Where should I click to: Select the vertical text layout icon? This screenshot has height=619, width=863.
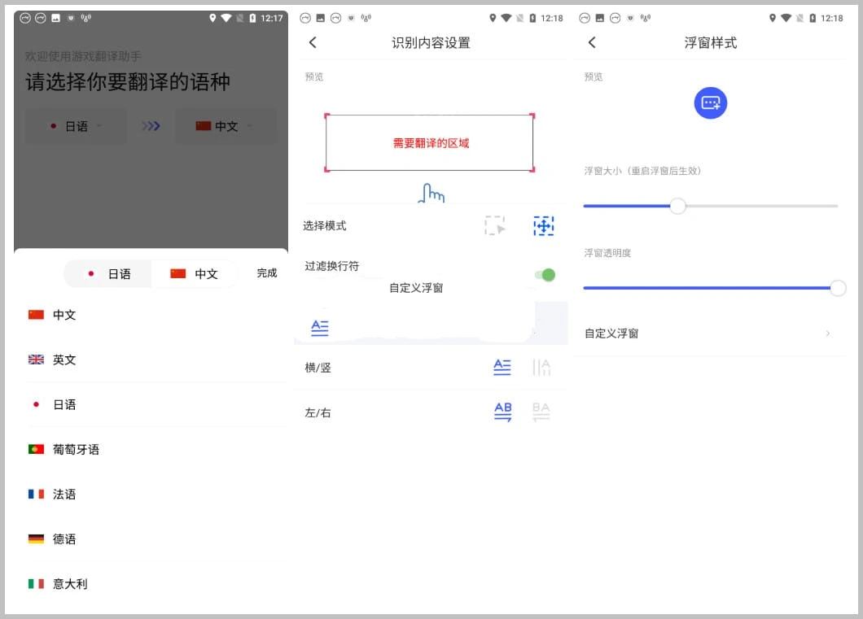pyautogui.click(x=541, y=367)
